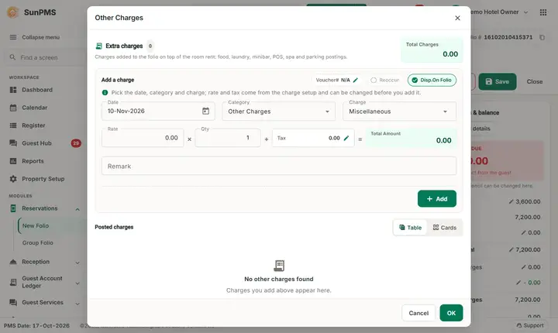Focus the Rate input field
Image resolution: width=558 pixels, height=333 pixels.
(143, 138)
